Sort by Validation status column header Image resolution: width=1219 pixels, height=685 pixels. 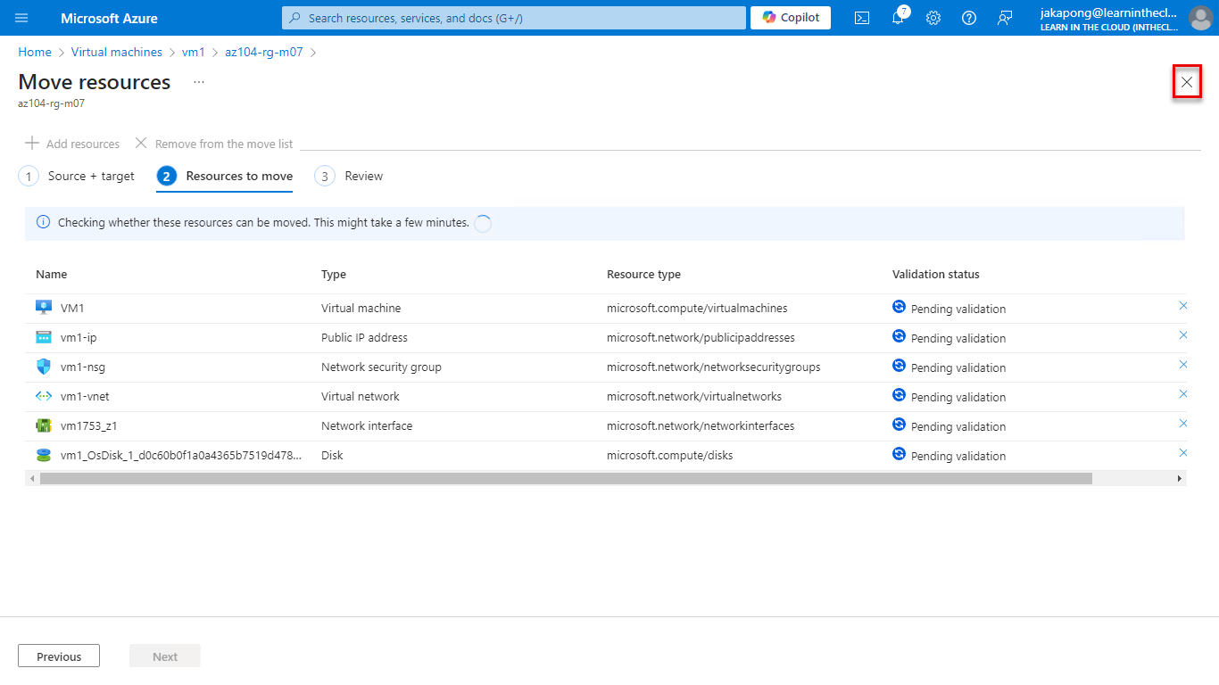pos(936,275)
